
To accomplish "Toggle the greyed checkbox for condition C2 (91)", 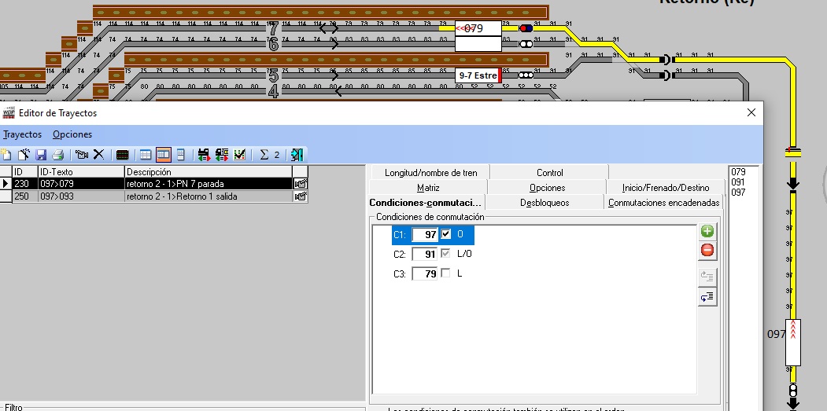I will [445, 254].
